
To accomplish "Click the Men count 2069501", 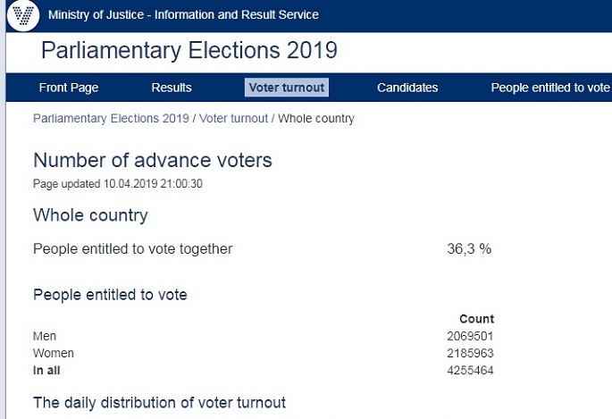I will [471, 336].
